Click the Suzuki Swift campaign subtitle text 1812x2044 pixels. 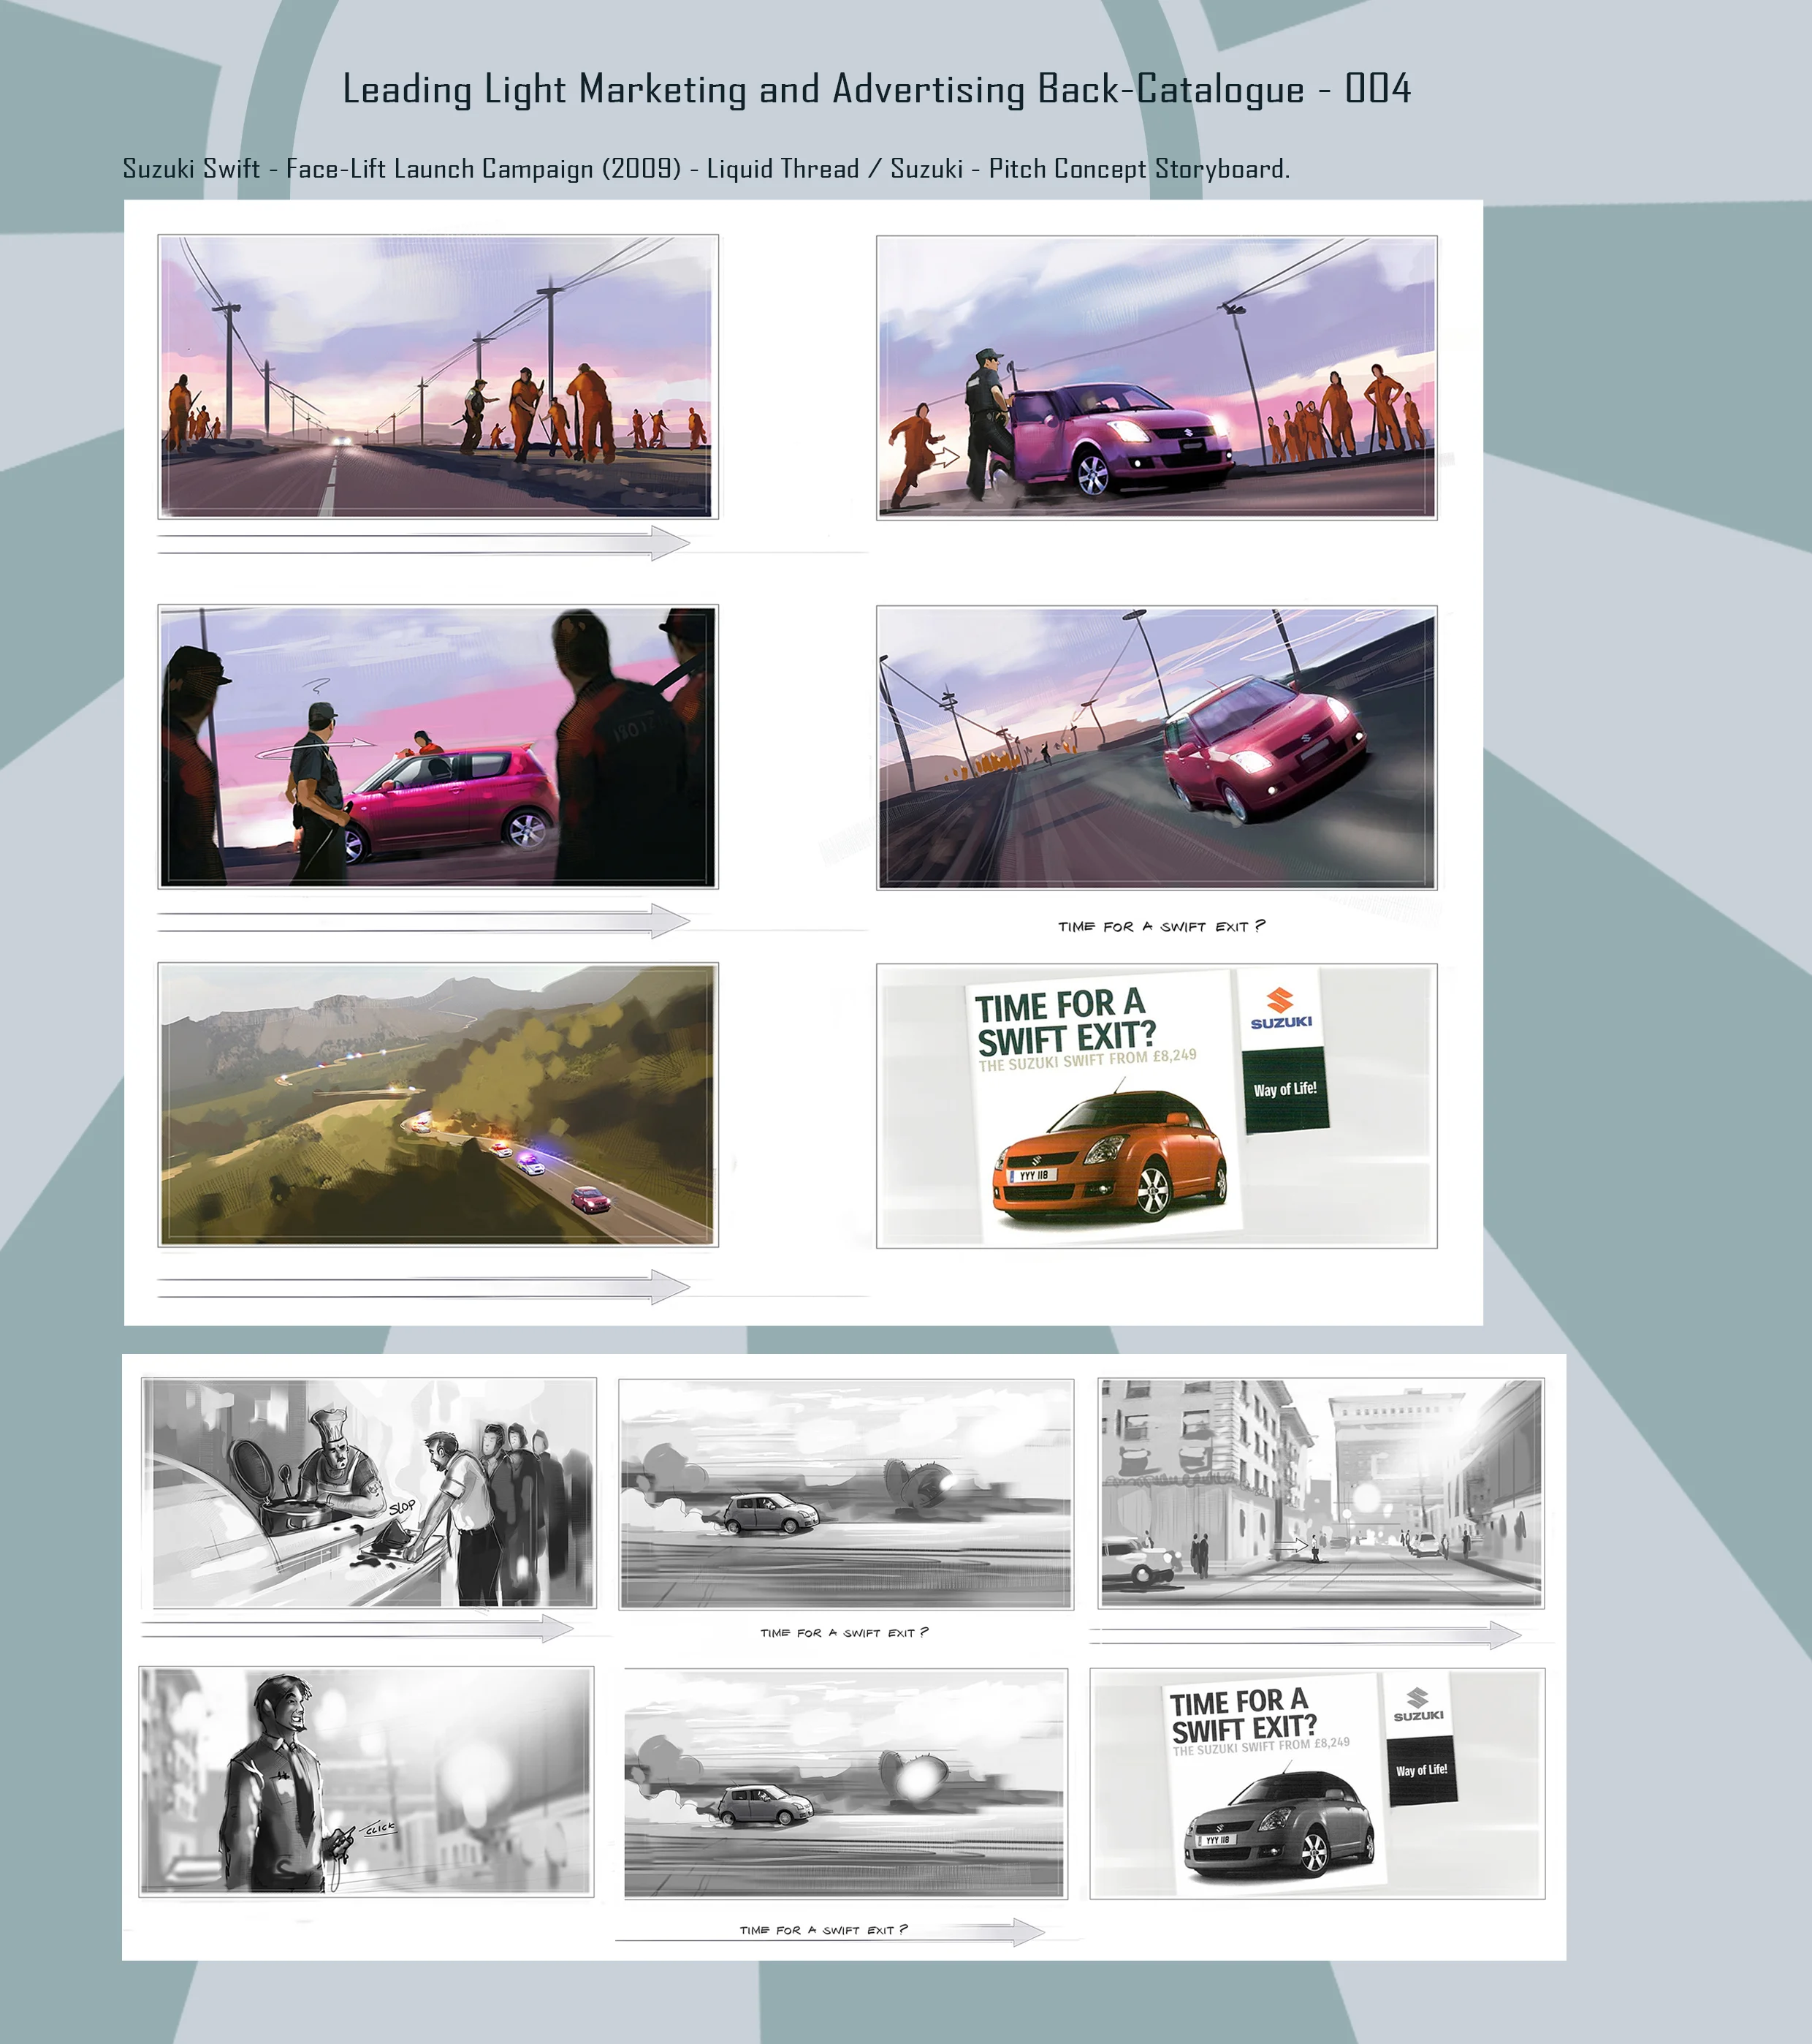706,168
